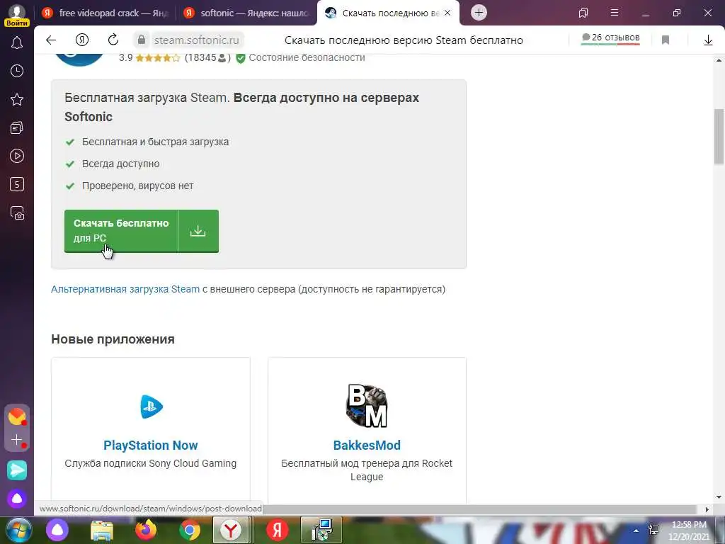Launch Firefox from taskbar
Screen dimensions: 725x544
pyautogui.click(x=145, y=530)
